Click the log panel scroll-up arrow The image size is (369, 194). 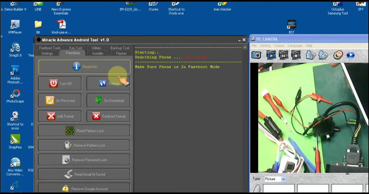(245, 48)
